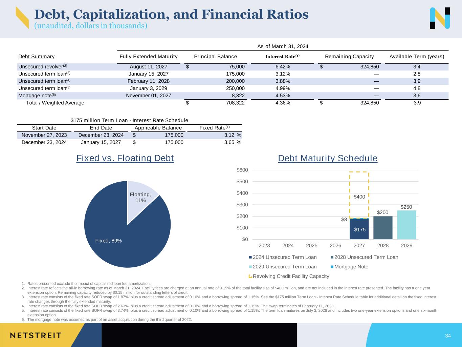Screen dimensions: 462x347
Task: Click the Revolving Credit Facility Capacity legend marker
Action: click(250, 277)
